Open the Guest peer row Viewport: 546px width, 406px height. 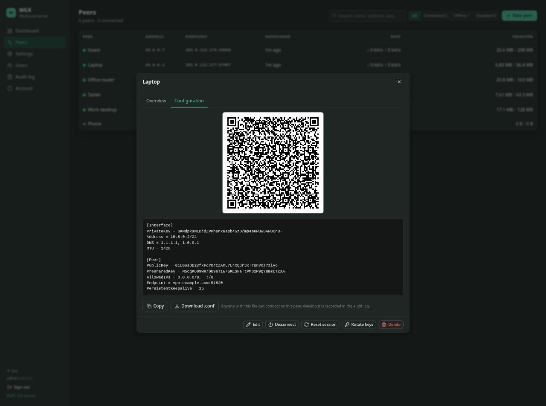pos(308,50)
